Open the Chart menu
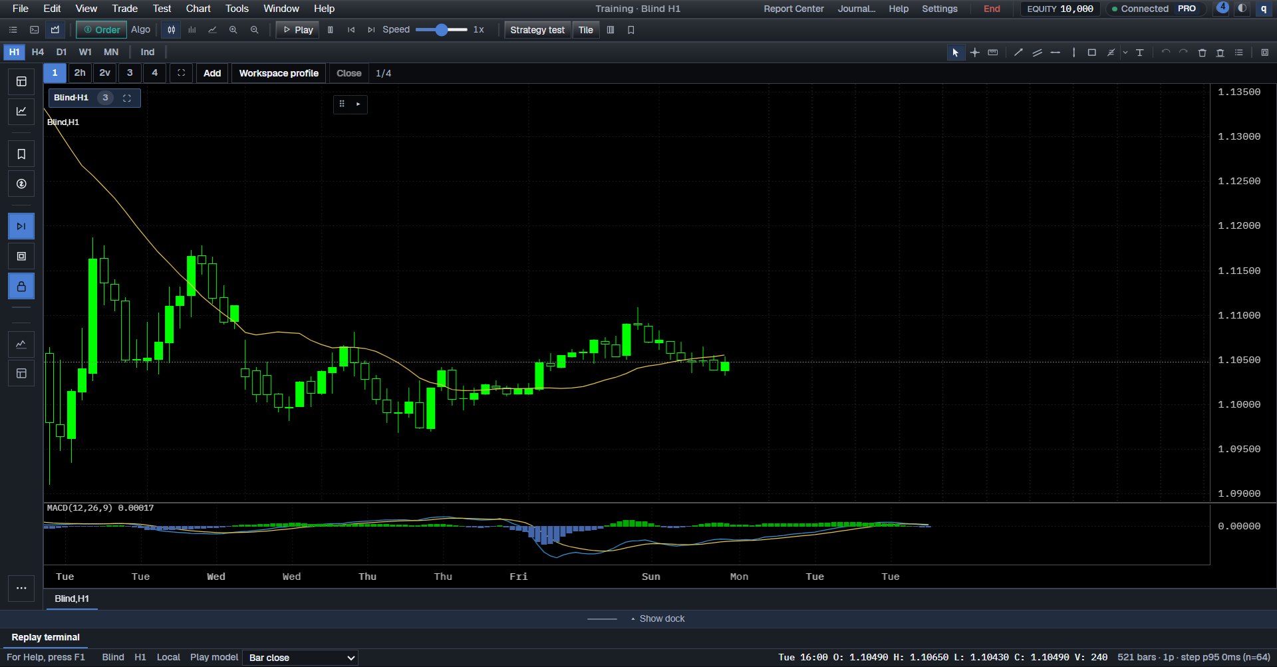 [198, 9]
